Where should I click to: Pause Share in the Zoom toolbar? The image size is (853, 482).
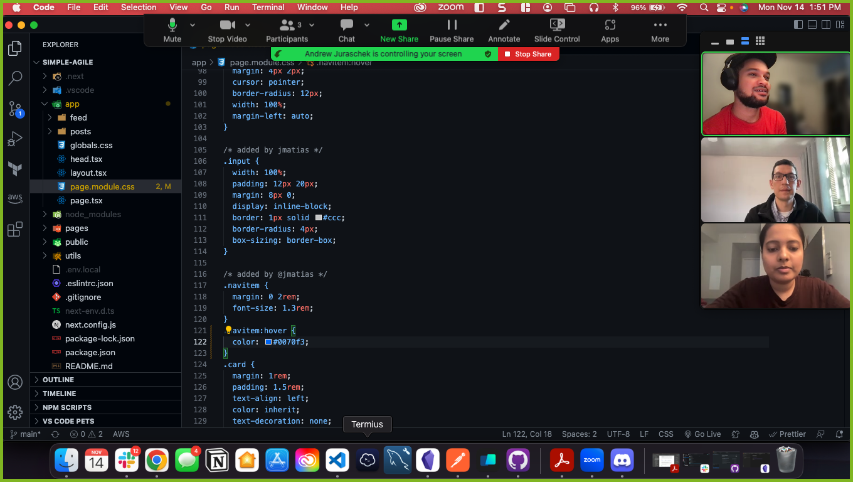coord(452,29)
